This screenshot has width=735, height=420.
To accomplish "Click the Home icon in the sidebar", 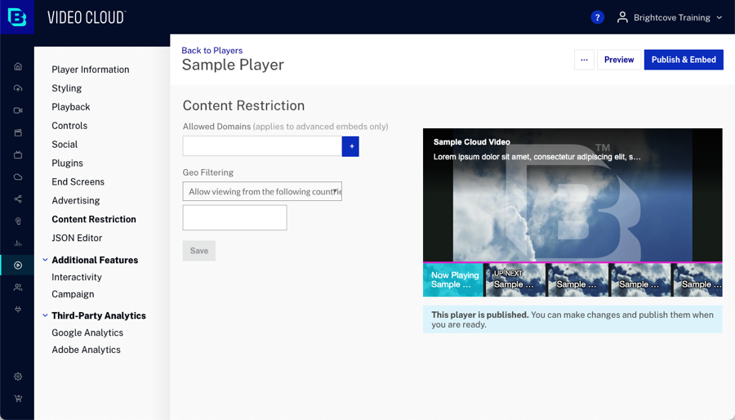I will tap(17, 66).
